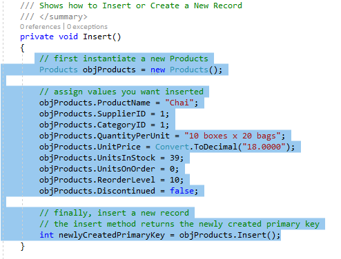341x259 pixels.
Task: Click comment about newly created primary key
Action: [179, 224]
